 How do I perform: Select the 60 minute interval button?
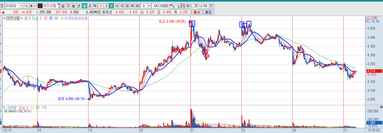click(x=137, y=6)
